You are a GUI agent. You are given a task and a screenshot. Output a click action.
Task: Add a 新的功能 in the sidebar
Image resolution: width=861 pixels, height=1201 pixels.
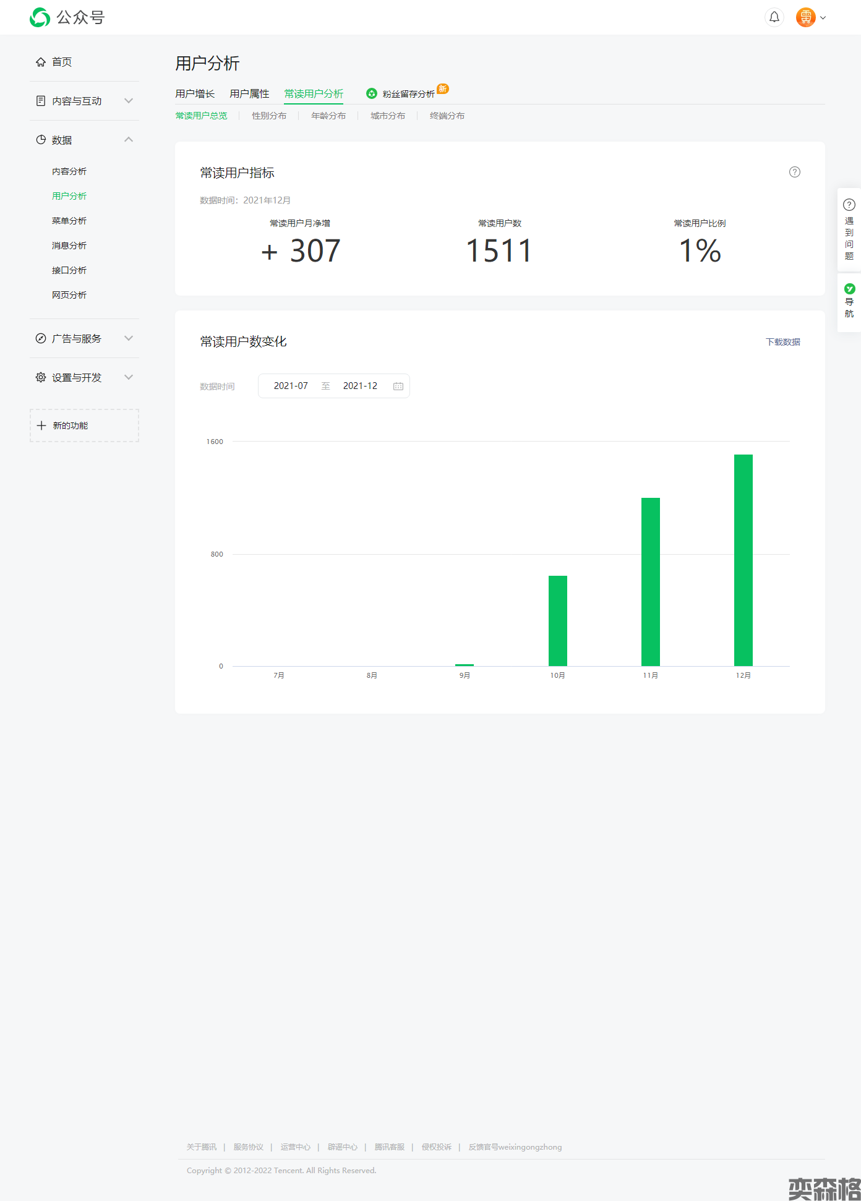click(84, 425)
